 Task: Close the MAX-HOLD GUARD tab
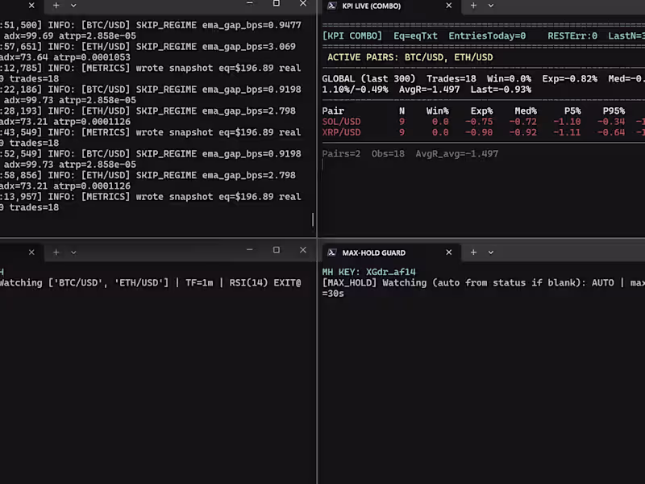click(449, 252)
